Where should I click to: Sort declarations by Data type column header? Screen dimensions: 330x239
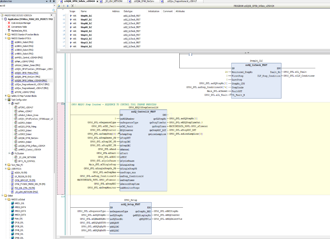tap(128, 11)
